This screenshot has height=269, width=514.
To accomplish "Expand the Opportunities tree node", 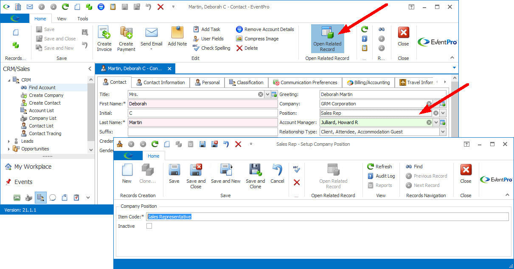I will 9,149.
